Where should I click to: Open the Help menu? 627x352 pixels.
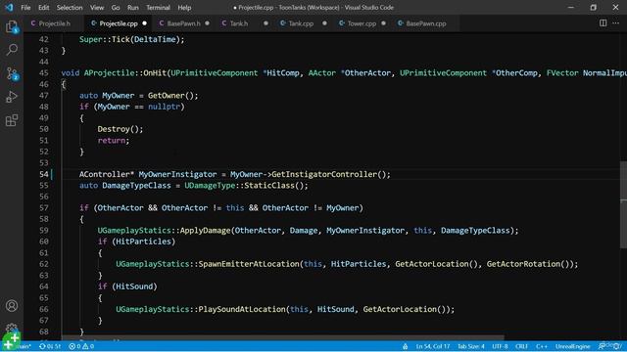(184, 7)
